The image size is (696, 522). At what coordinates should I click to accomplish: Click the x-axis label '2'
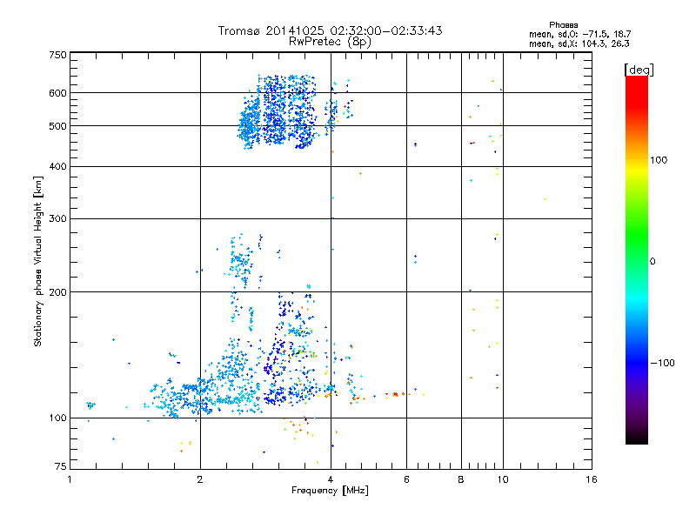(x=200, y=480)
